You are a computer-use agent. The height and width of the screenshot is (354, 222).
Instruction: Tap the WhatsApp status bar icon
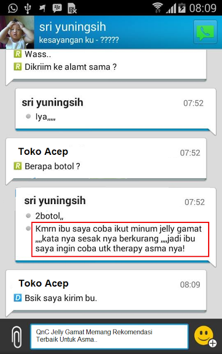pos(13,8)
